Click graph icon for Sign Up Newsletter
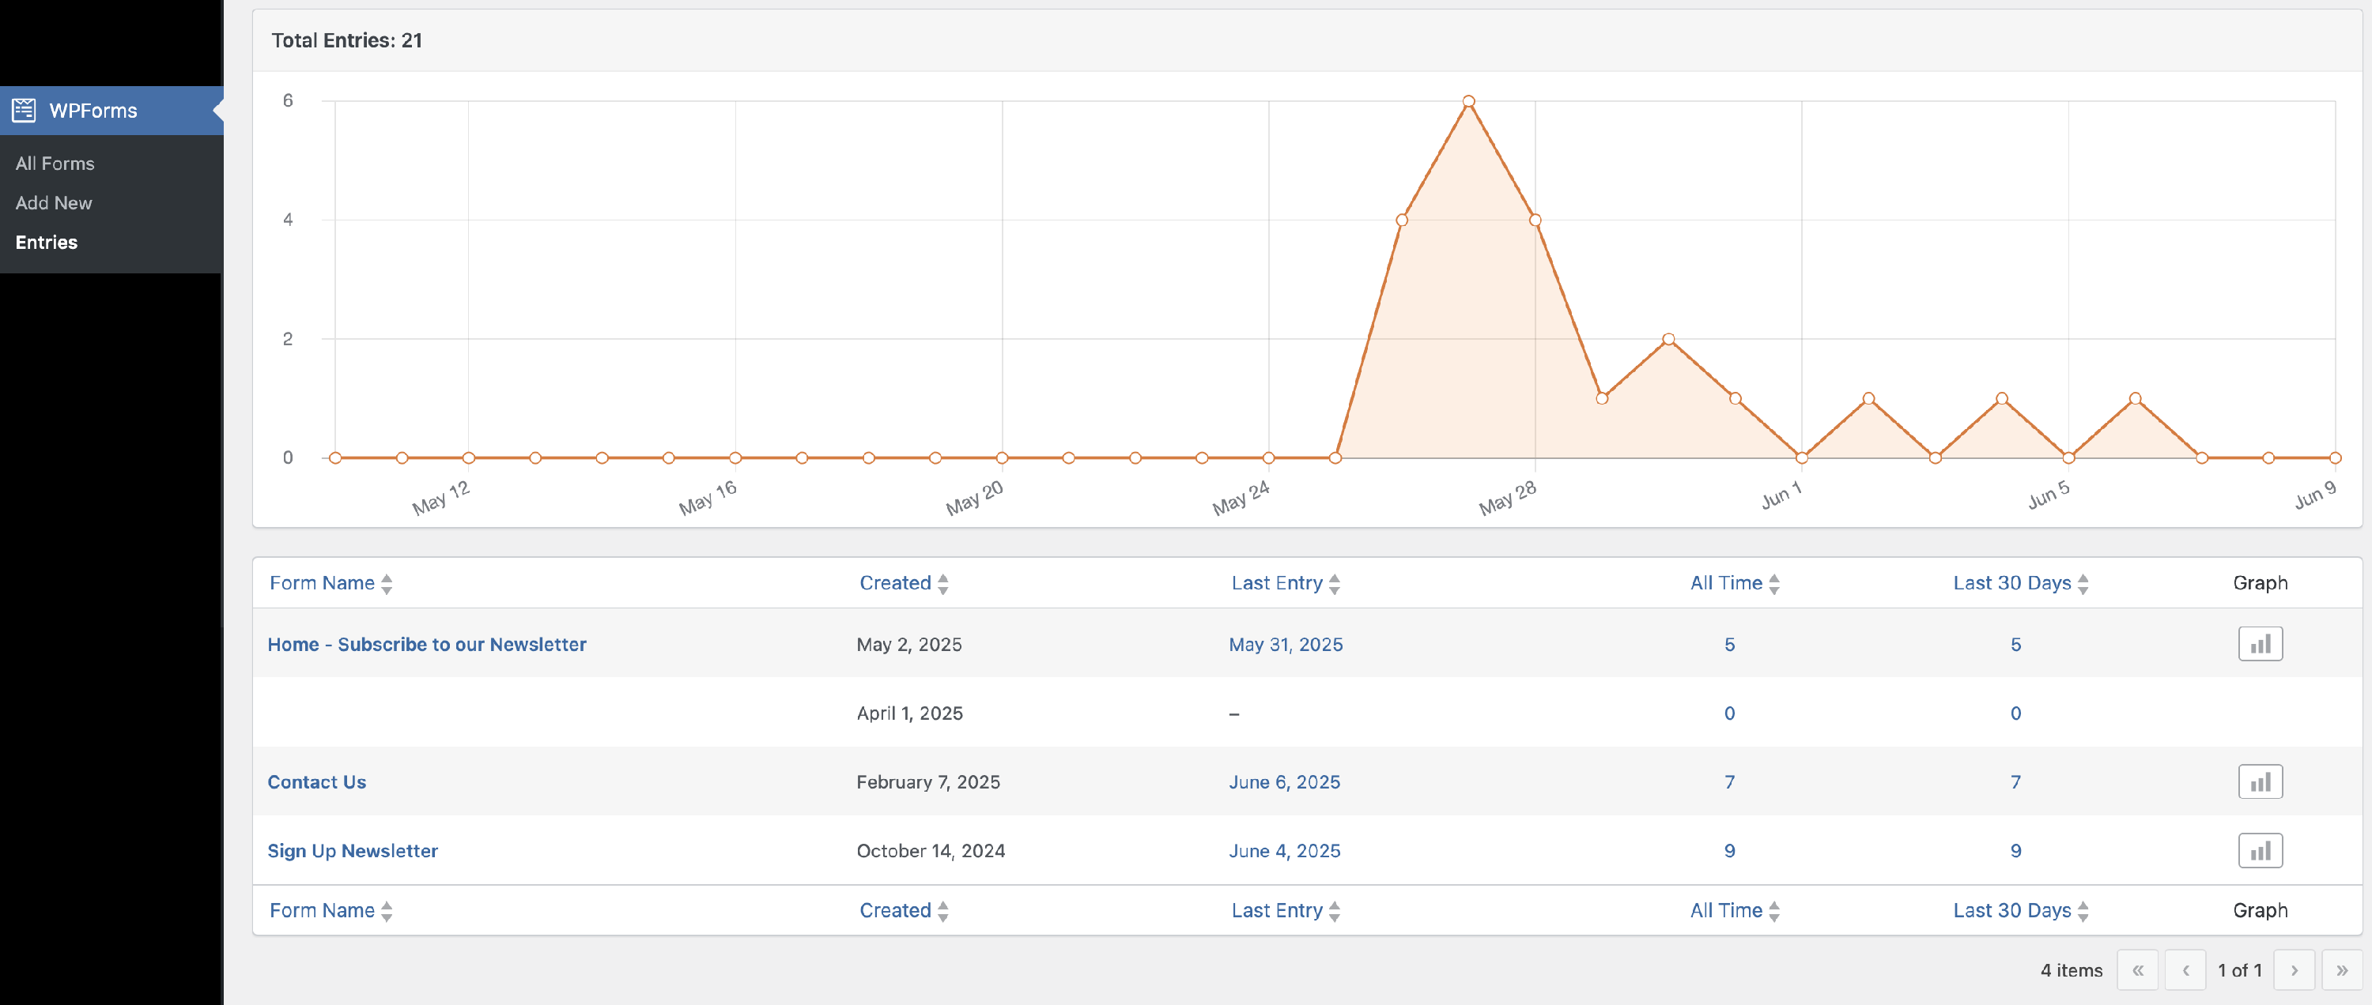 (2260, 851)
